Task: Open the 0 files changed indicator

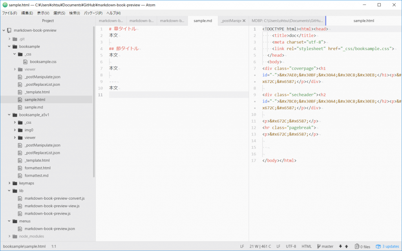Action: 362,246
